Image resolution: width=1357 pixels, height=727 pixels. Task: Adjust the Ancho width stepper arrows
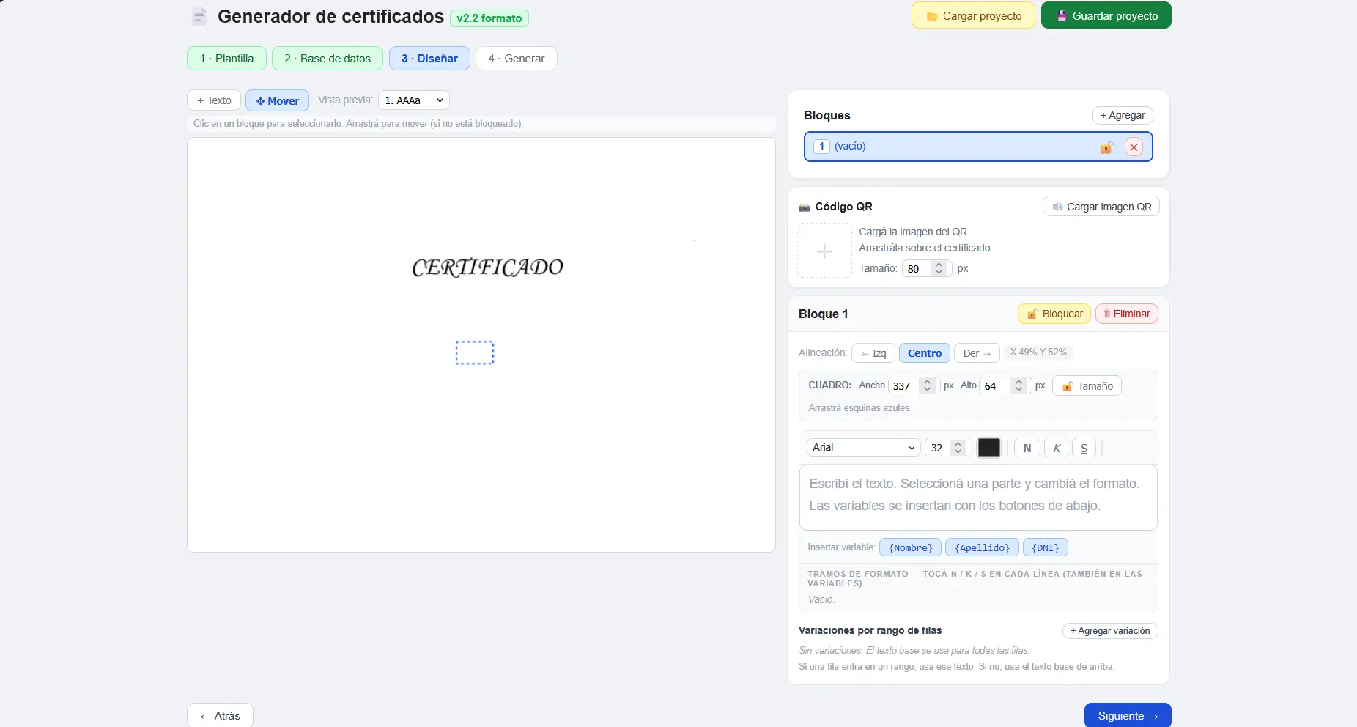coord(927,386)
